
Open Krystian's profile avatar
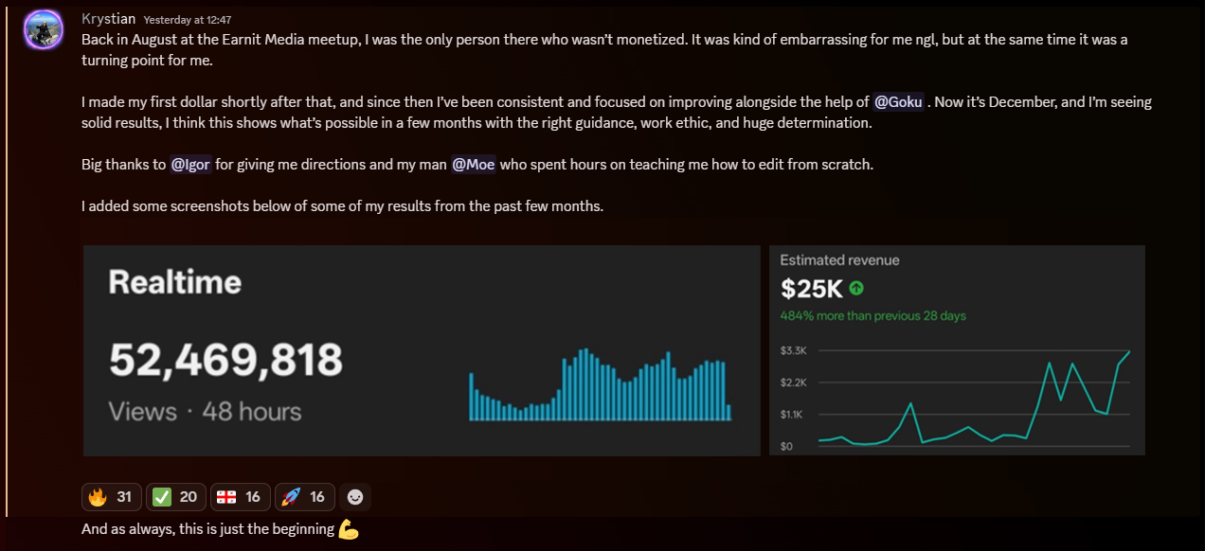pos(43,30)
